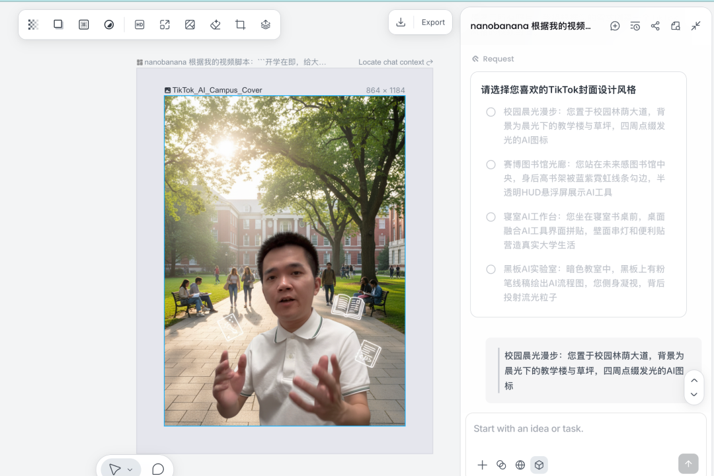This screenshot has width=714, height=476.
Task: Click the share icon in chat header
Action: [x=655, y=26]
